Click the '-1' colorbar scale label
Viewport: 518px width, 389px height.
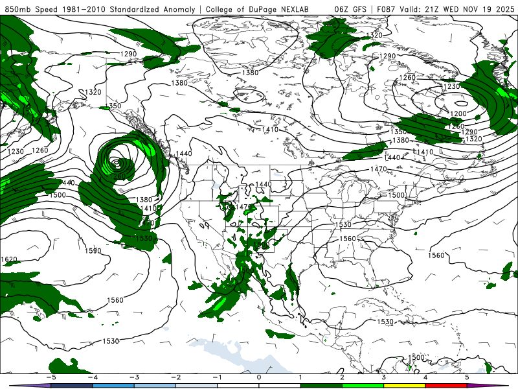point(217,377)
